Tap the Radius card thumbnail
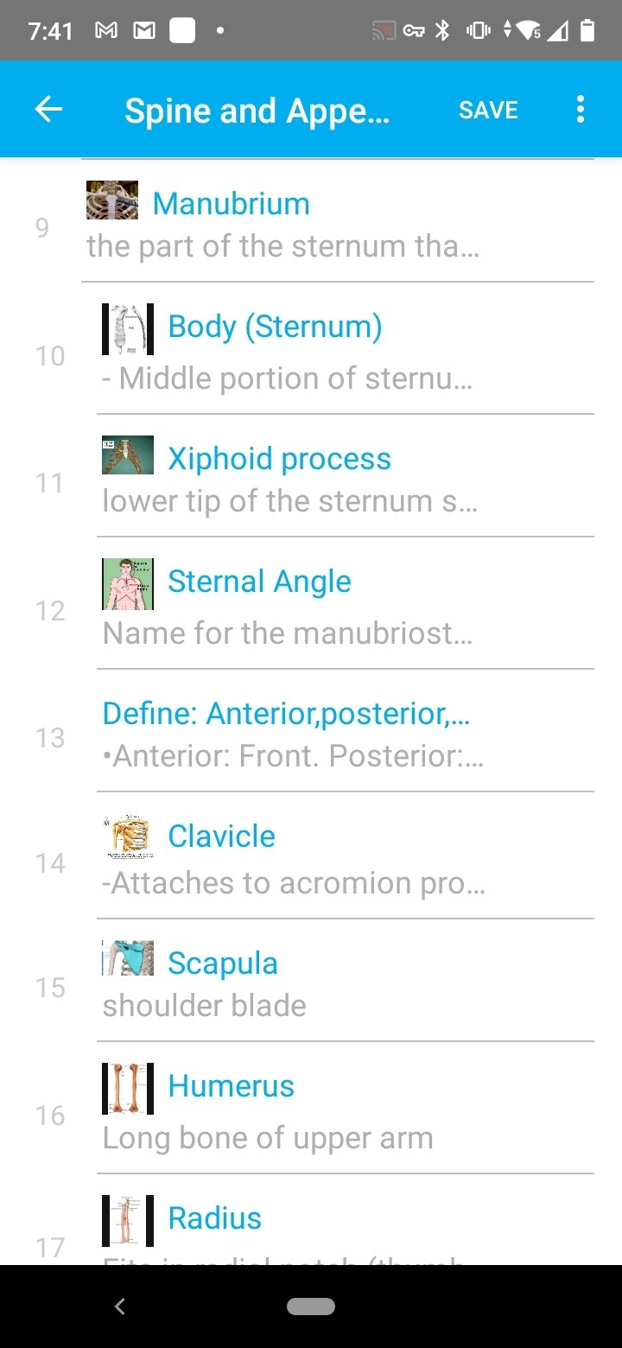622x1348 pixels. pos(128,1221)
